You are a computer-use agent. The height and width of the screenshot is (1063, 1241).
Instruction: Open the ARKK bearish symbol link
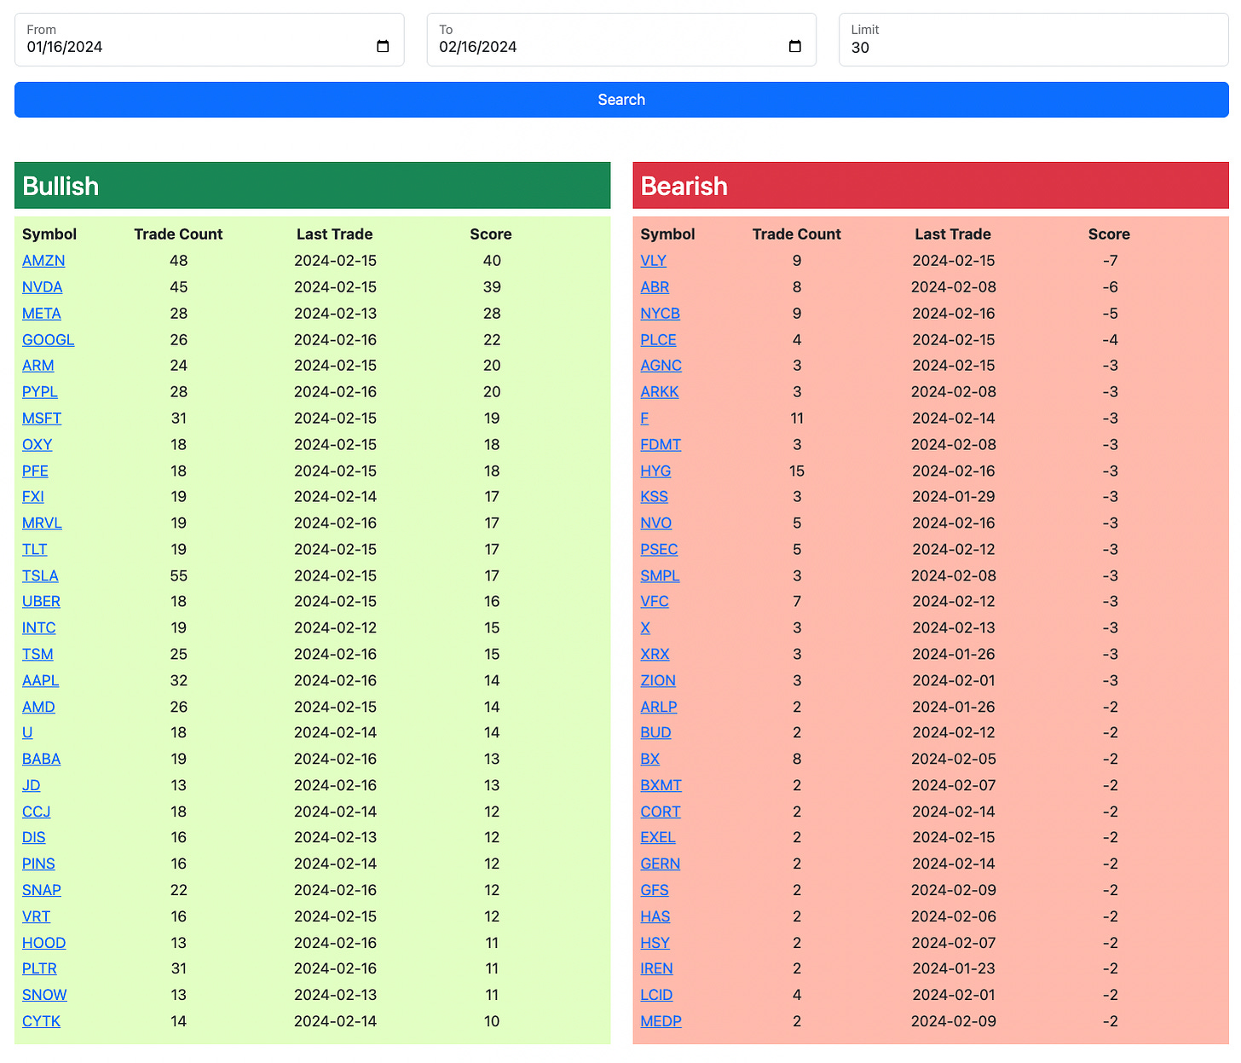coord(660,392)
